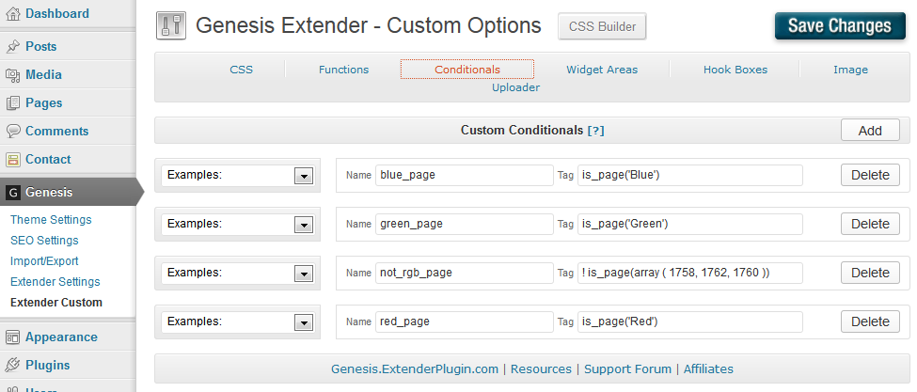Click the ! is_page(array...) Tag field
Screen dimensions: 917x392
click(690, 273)
